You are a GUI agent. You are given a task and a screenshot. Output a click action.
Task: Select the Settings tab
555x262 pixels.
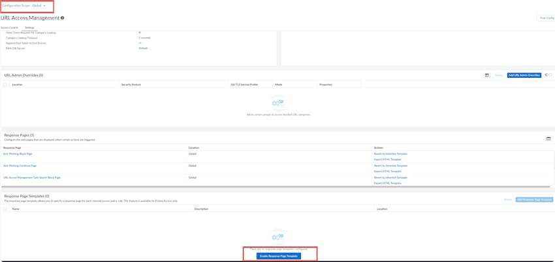[x=29, y=27]
